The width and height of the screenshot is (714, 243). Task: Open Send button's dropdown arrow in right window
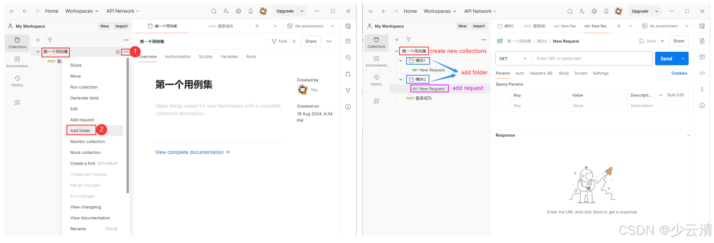(683, 59)
